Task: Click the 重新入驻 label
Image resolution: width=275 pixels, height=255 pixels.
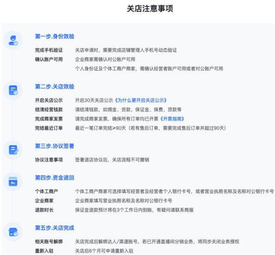Action: click(x=44, y=251)
